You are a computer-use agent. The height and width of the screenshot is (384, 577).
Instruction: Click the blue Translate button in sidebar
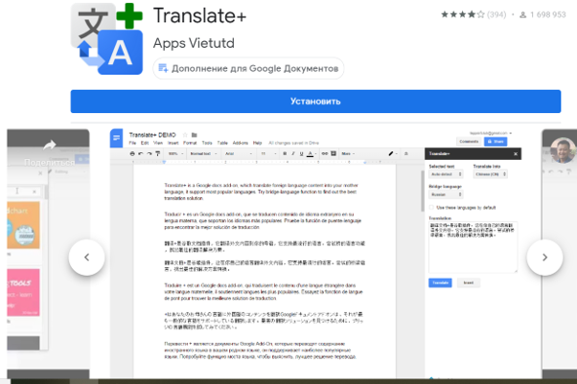tap(440, 282)
